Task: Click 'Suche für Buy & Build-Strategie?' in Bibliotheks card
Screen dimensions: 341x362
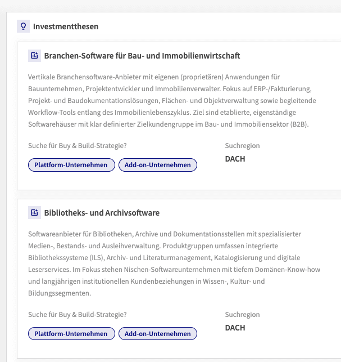Action: click(x=78, y=315)
